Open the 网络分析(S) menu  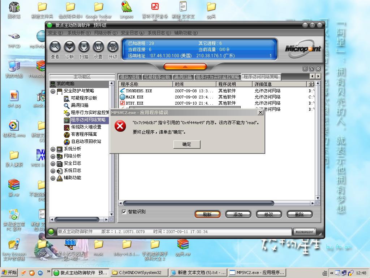click(106, 33)
